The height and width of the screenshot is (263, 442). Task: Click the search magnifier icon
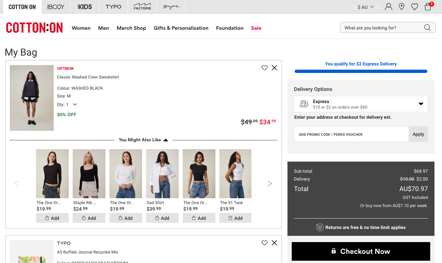tap(427, 27)
